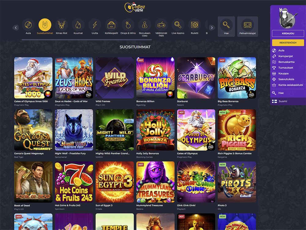Click the yellow Rekisteröidy button

pyautogui.click(x=288, y=43)
